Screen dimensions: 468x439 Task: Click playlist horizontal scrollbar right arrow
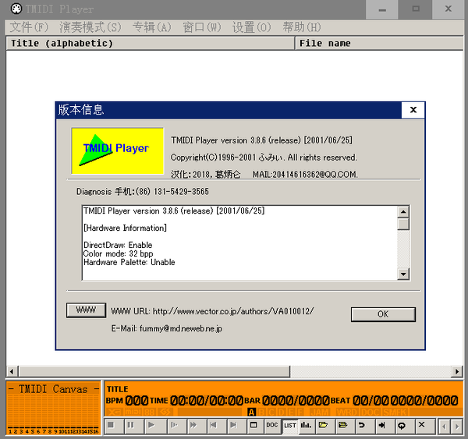(457, 372)
